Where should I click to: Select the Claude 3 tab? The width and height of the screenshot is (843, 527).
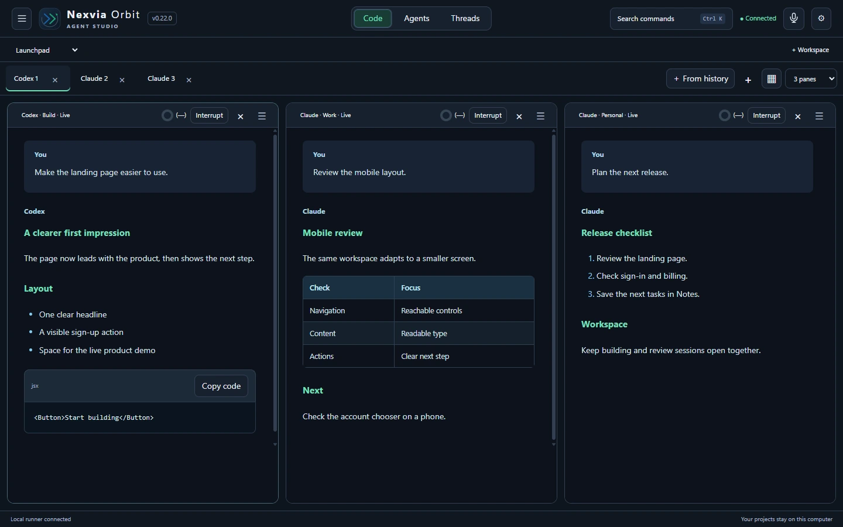pyautogui.click(x=161, y=78)
